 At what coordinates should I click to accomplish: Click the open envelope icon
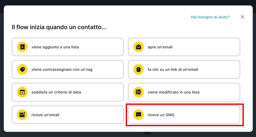[138, 47]
